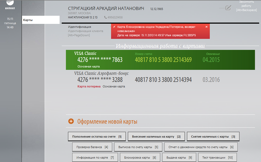261x162 pixels.
Task: Click the Информационная работа с картами heading
Action: [160, 46]
